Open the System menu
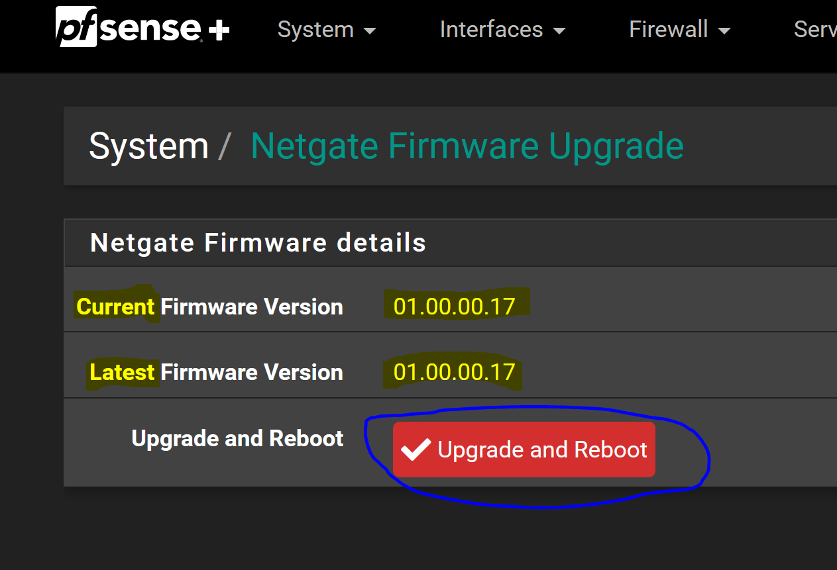The height and width of the screenshot is (570, 837). (x=327, y=30)
